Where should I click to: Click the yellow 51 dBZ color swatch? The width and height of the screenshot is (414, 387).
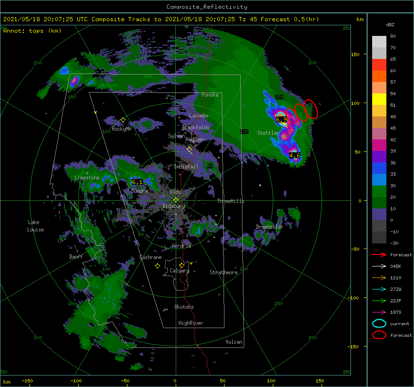pyautogui.click(x=379, y=99)
